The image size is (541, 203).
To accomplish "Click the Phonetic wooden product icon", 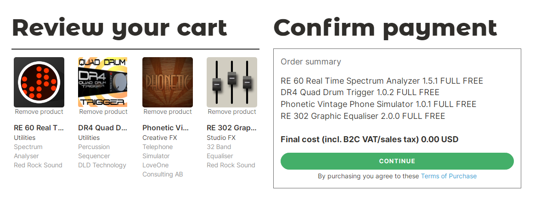I will point(168,82).
